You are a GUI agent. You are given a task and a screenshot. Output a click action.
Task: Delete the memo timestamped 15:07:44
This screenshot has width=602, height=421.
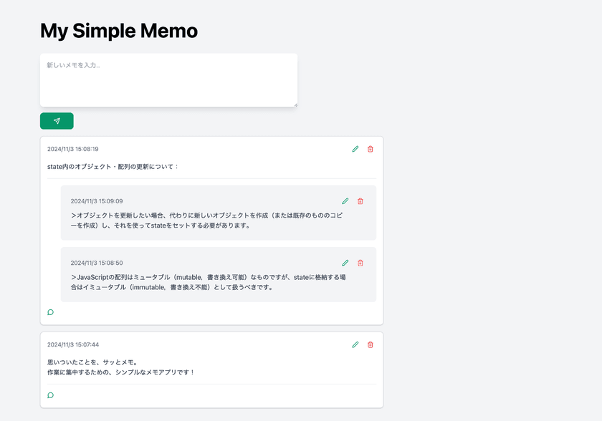(x=370, y=344)
